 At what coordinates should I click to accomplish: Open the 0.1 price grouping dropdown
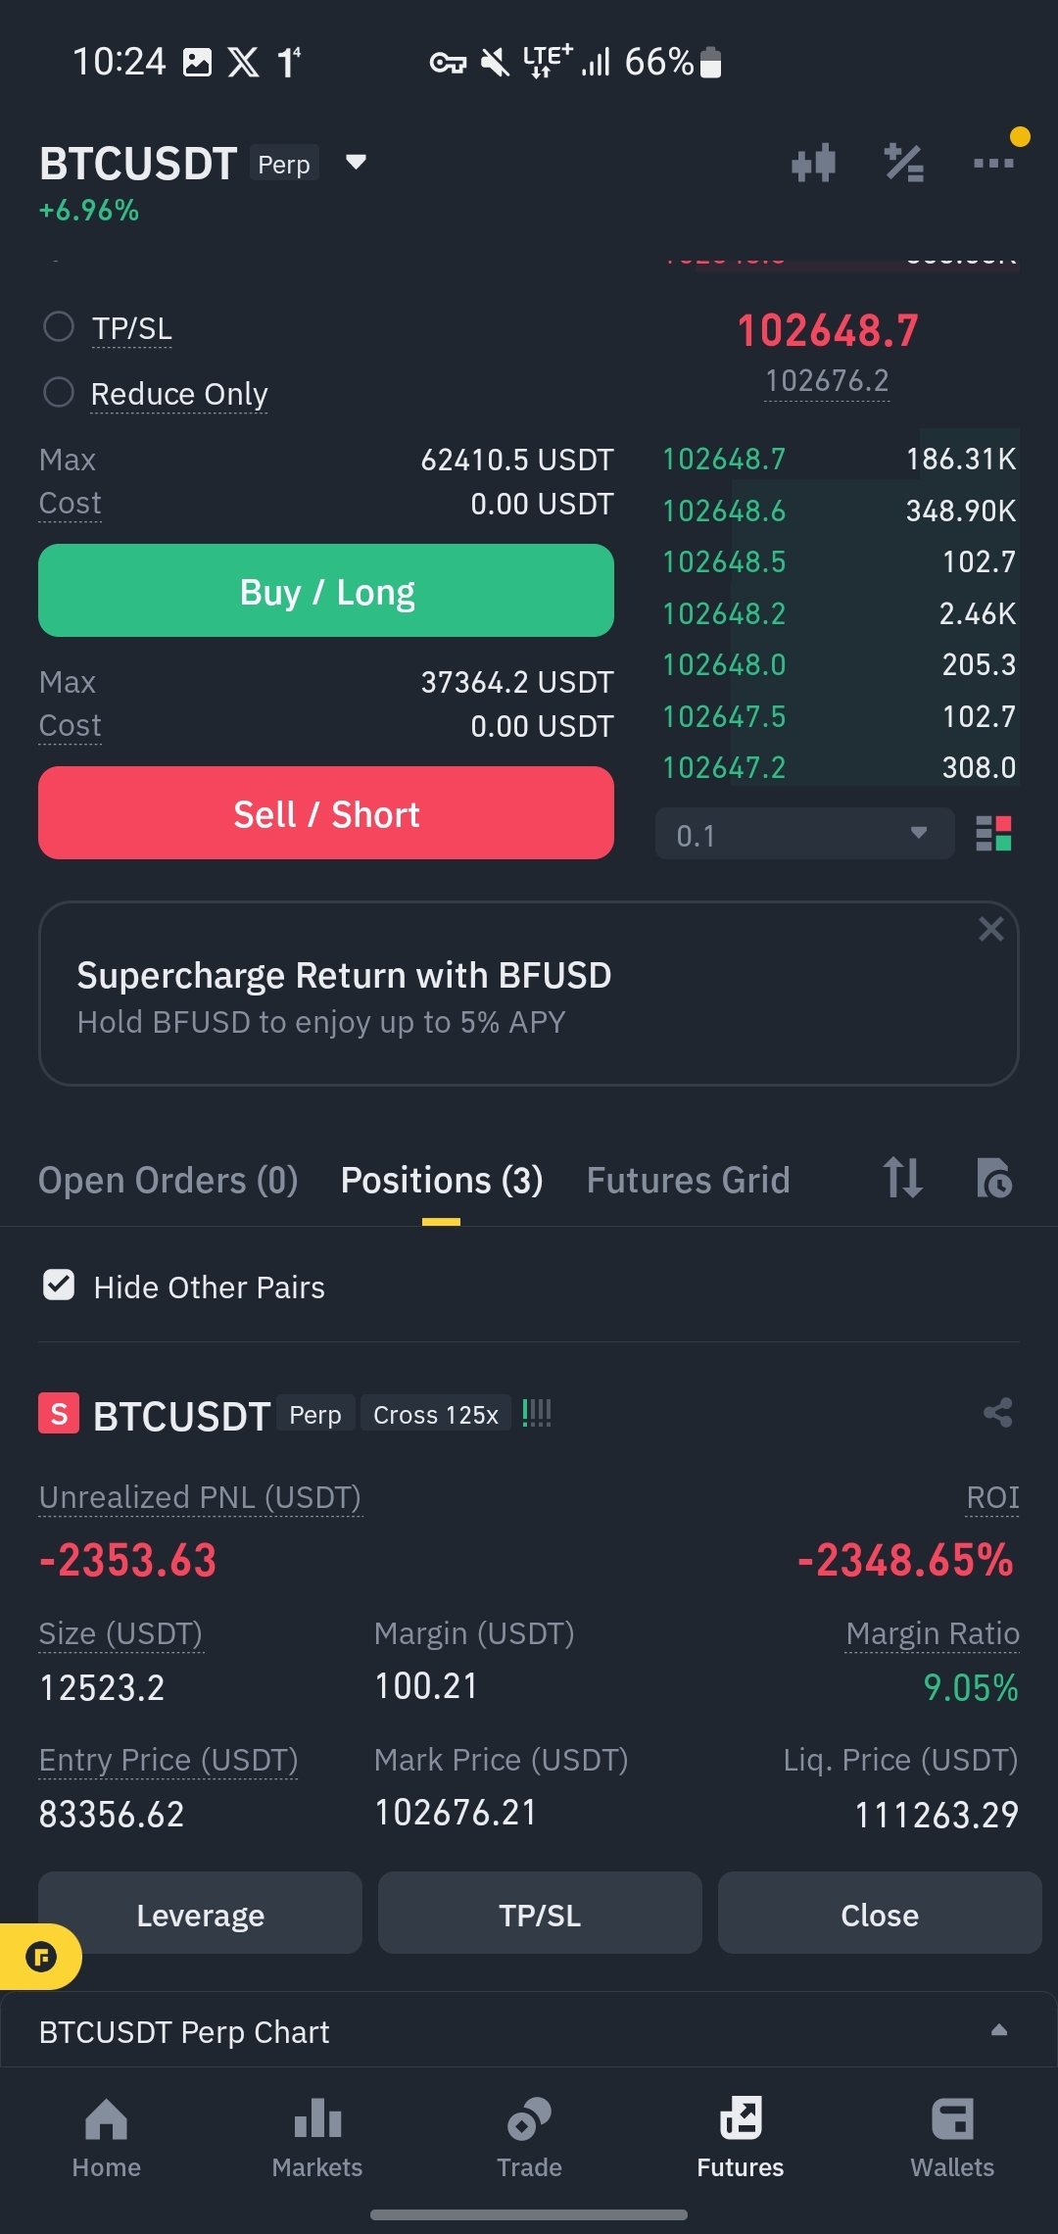pos(804,834)
